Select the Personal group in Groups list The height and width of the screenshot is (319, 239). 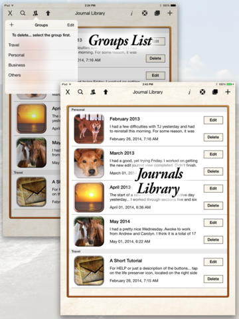41,55
